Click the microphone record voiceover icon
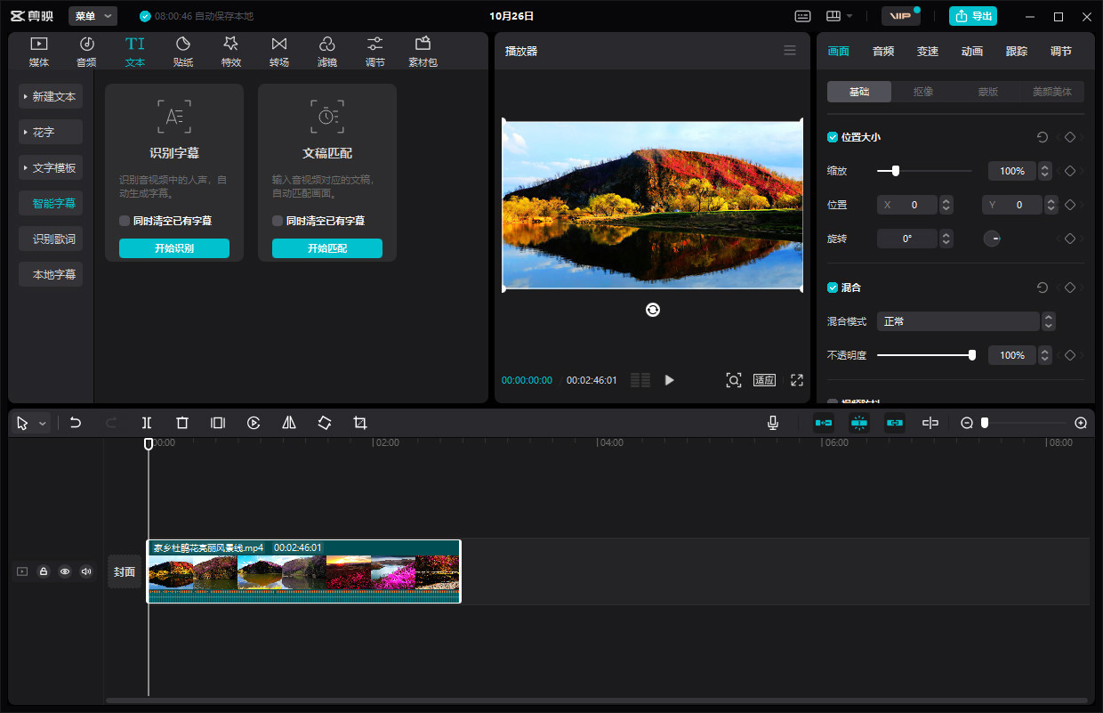1103x713 pixels. (x=773, y=423)
